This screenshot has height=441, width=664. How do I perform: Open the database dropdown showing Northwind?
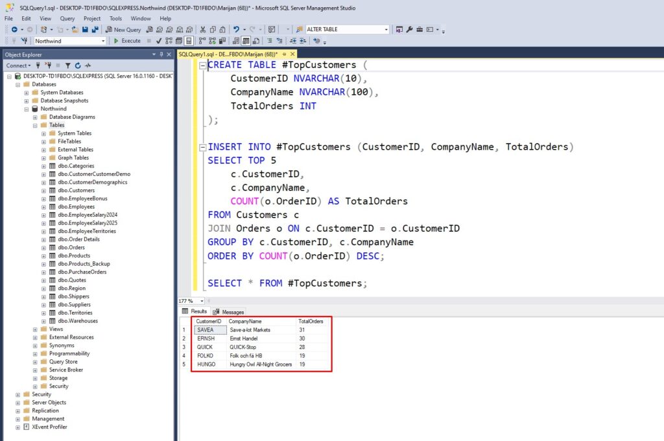[101, 40]
